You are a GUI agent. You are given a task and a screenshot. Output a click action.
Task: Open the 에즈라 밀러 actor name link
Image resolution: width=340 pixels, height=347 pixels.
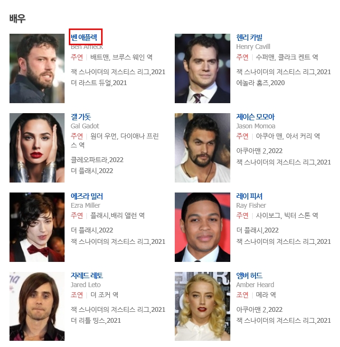point(86,196)
